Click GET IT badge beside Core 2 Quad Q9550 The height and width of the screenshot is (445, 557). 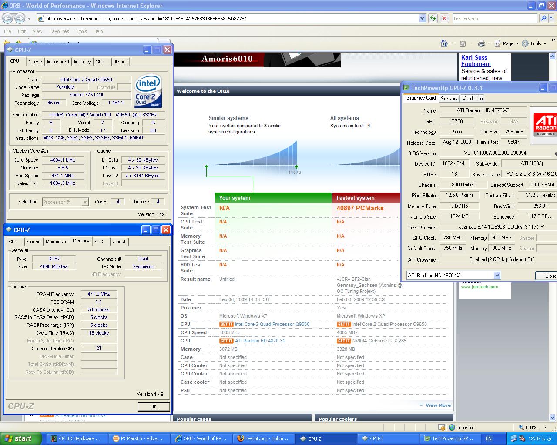[x=226, y=324]
